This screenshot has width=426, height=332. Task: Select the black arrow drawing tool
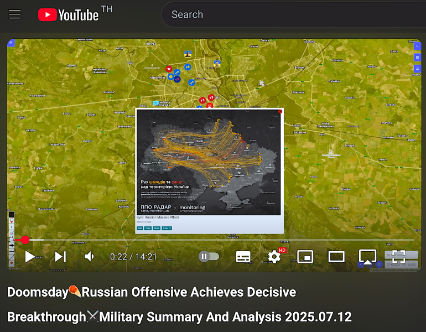coord(12,245)
